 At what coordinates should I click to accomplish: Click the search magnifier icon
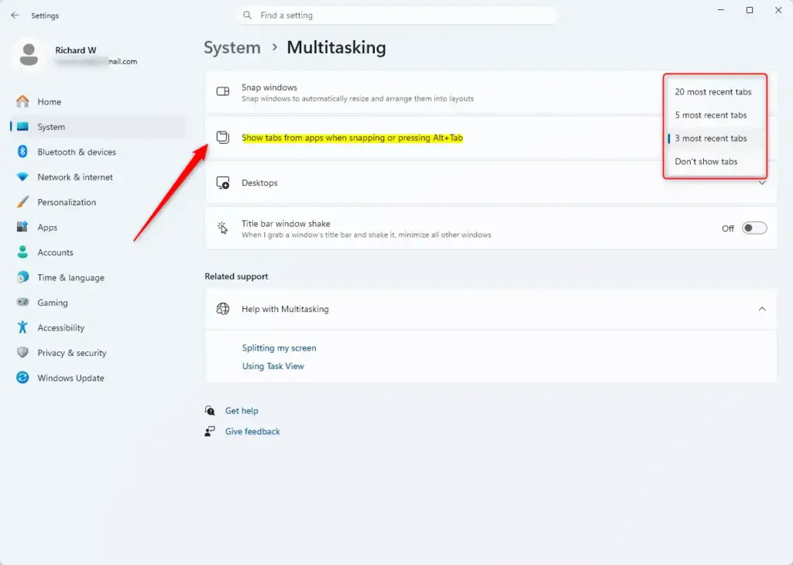point(247,15)
